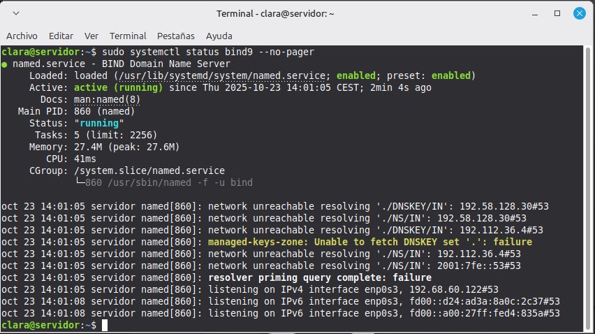Click 'resolver priming query complete: failure' text
The height and width of the screenshot is (334, 595).
[320, 277]
